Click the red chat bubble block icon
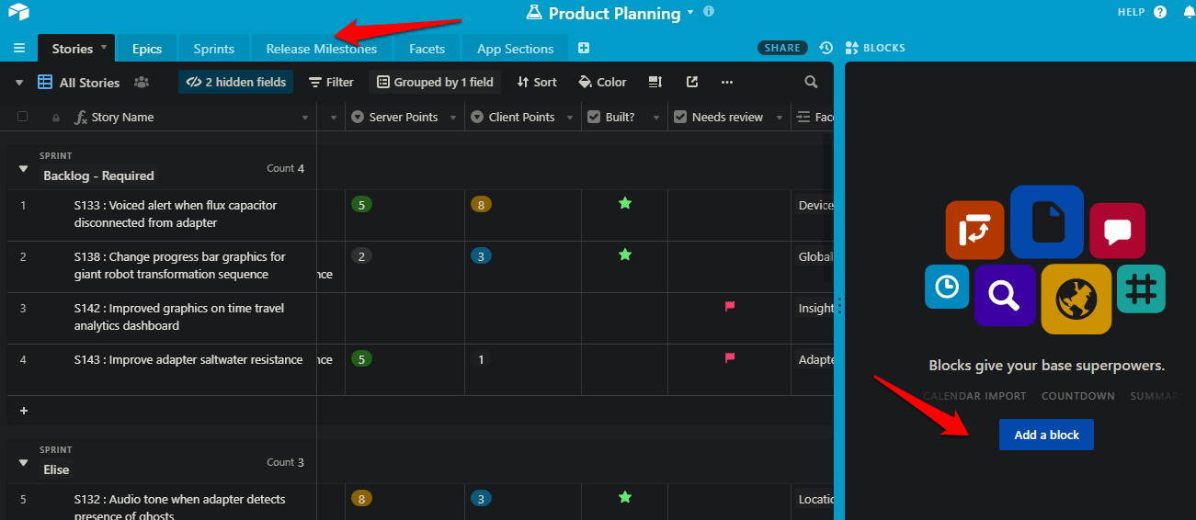Image resolution: width=1196 pixels, height=520 pixels. pyautogui.click(x=1118, y=231)
